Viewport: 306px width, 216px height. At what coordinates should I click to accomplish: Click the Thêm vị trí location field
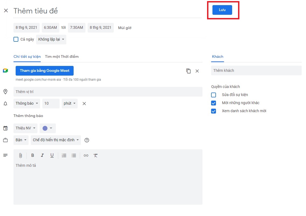click(108, 92)
